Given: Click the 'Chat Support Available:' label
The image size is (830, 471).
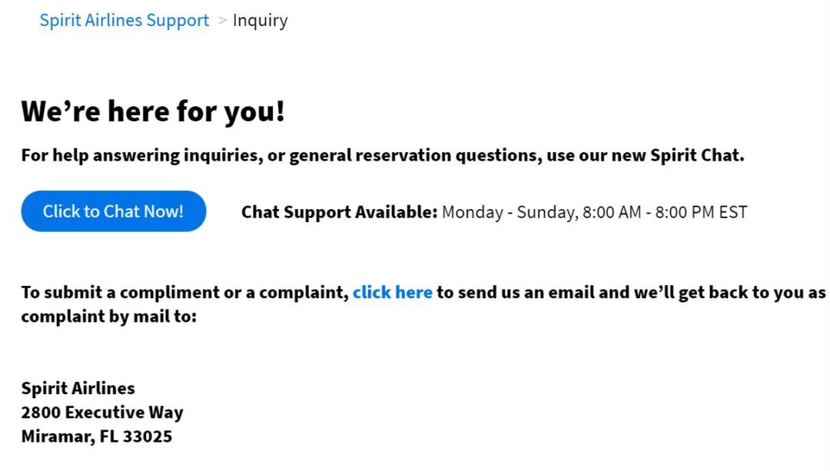Looking at the screenshot, I should 338,211.
